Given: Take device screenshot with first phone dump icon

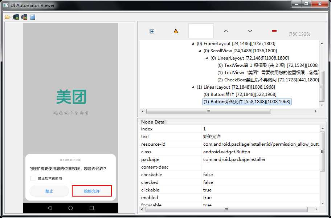Looking at the screenshot, I should (x=16, y=17).
